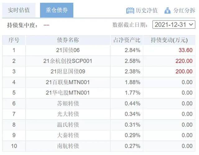Click the 南航转债 bond entry
Viewport: 199px width, 155px height.
pos(68,146)
